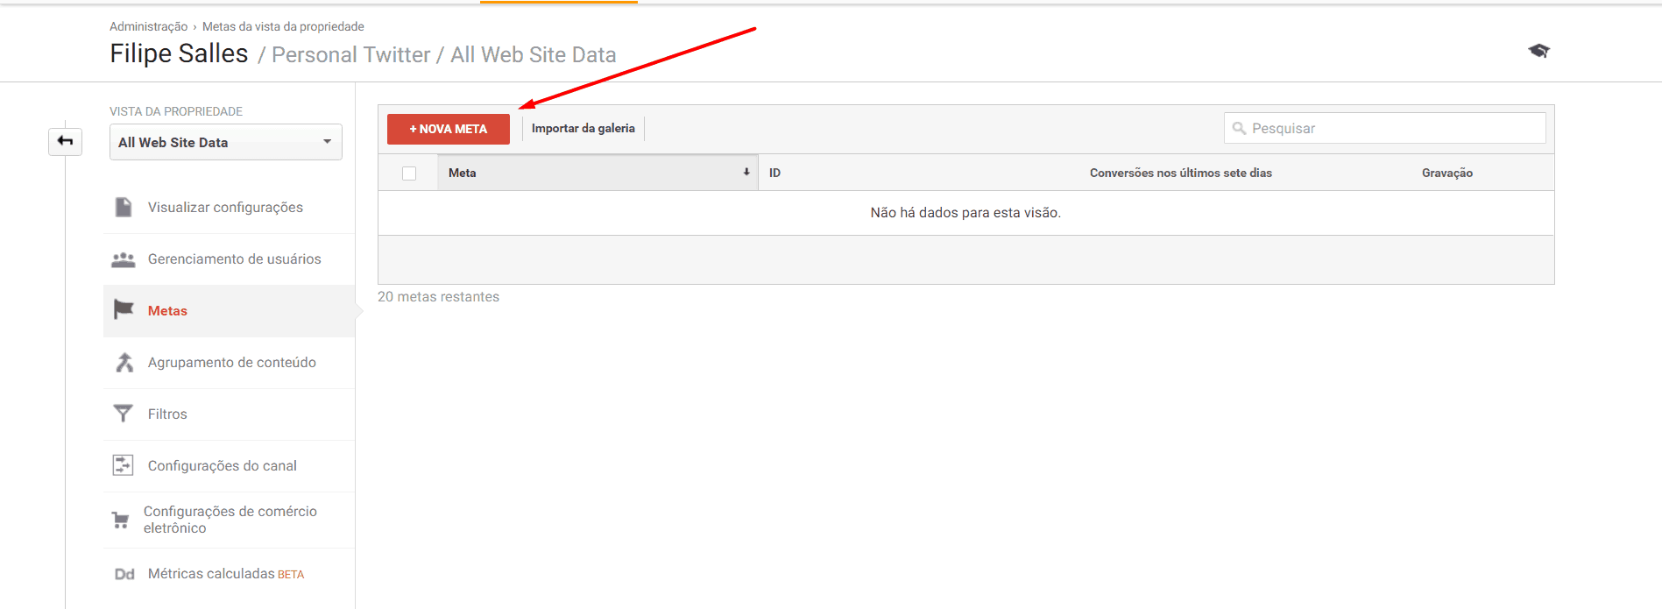Toggle the select-all checkbox in table header
This screenshot has height=609, width=1662.
click(x=409, y=173)
